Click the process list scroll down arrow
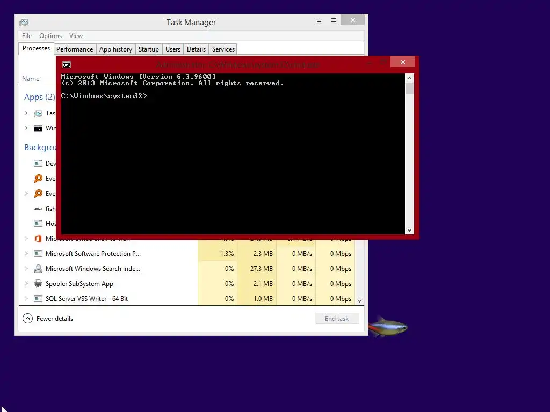 (359, 300)
